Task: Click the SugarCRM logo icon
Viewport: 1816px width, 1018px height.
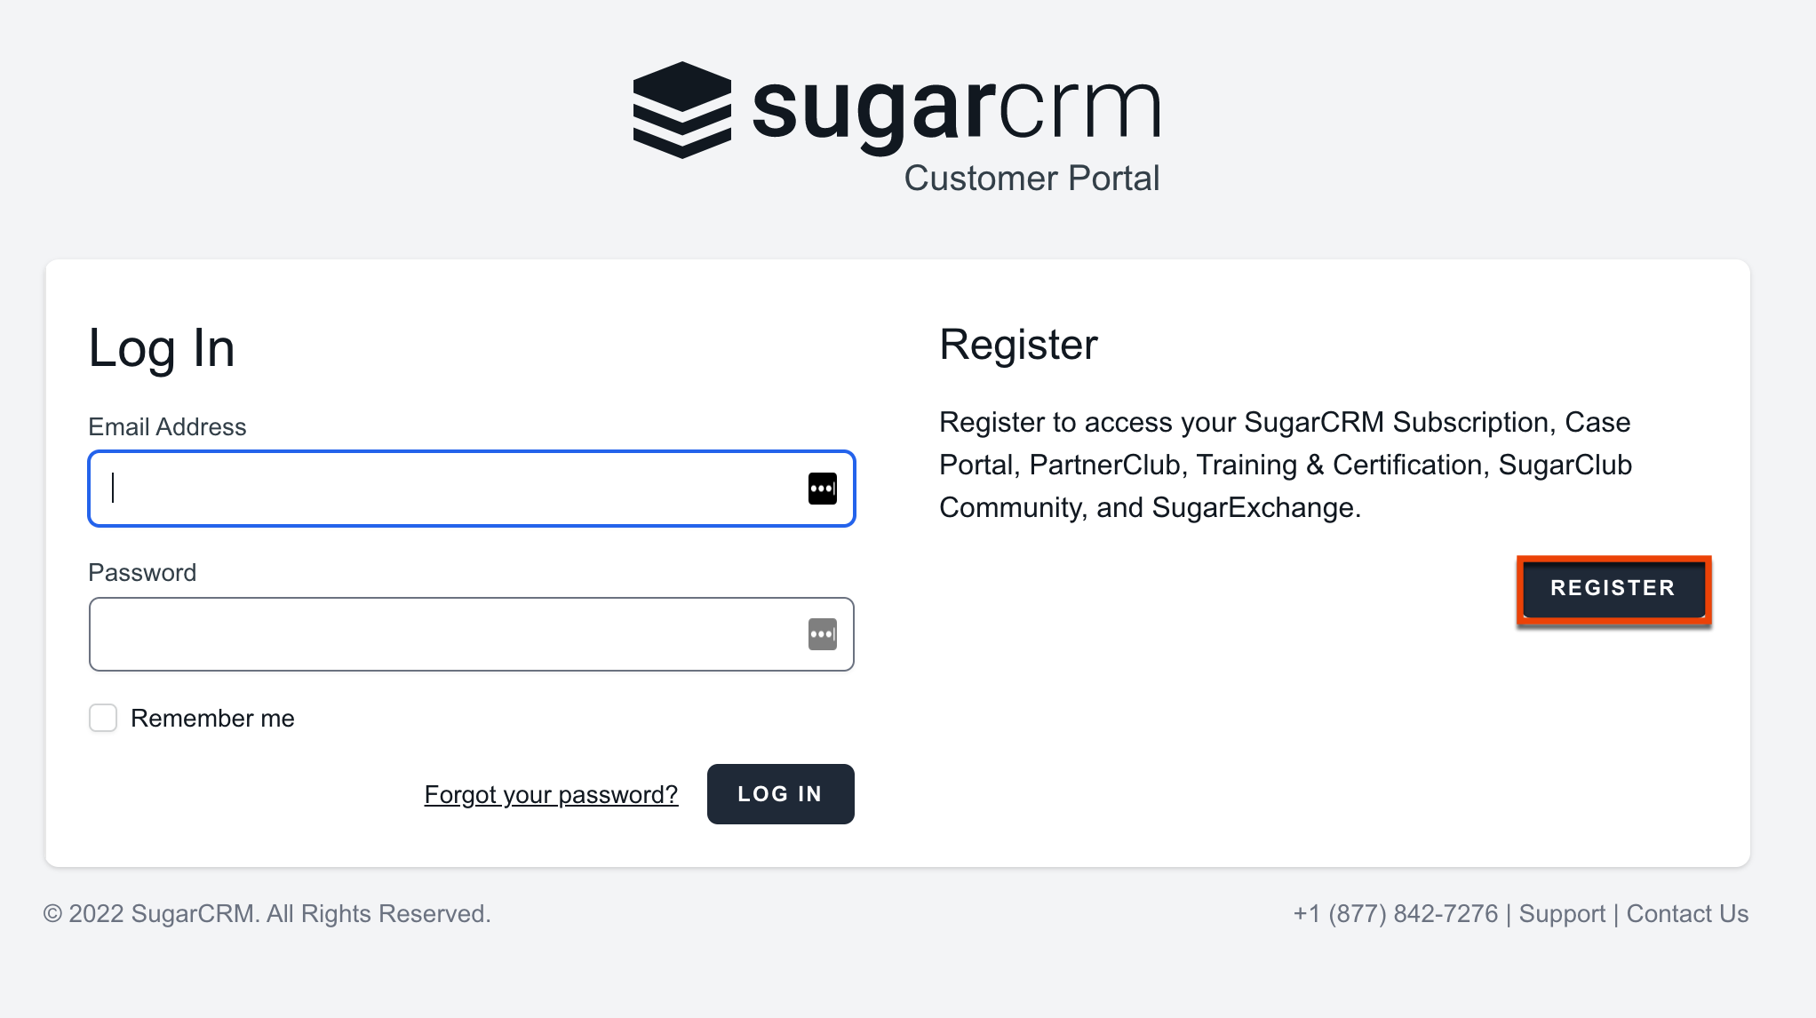Action: (681, 108)
